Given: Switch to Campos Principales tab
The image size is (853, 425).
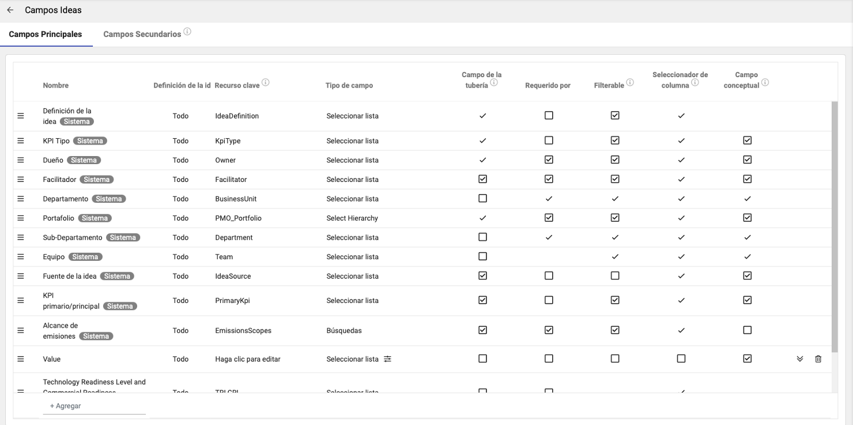Looking at the screenshot, I should point(46,35).
